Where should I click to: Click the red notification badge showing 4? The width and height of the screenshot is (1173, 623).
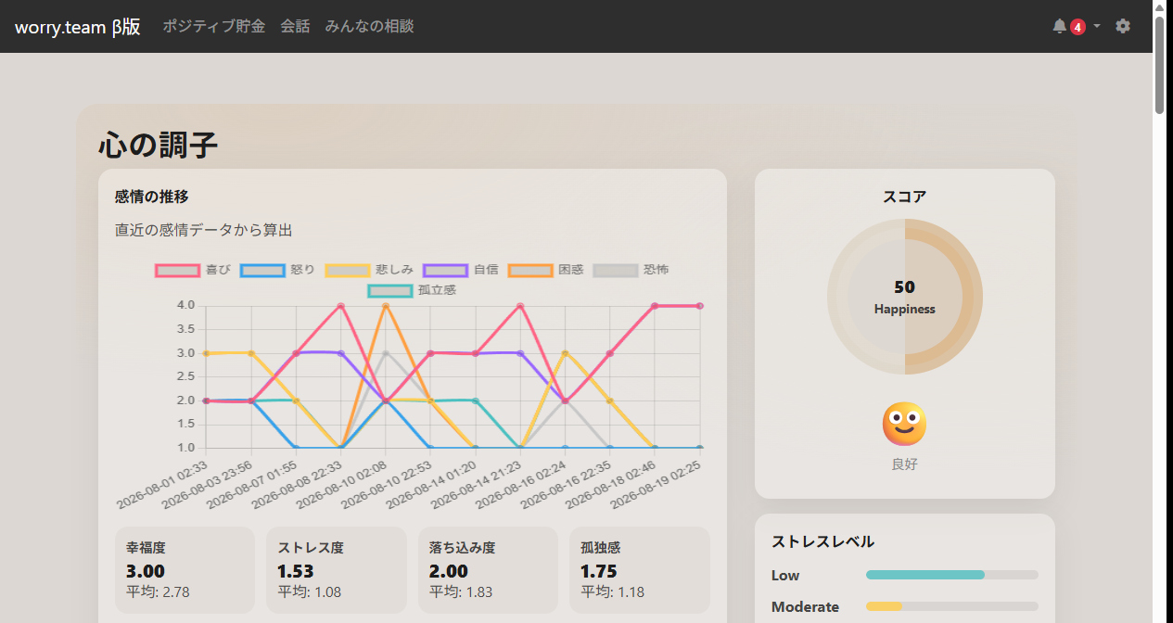tap(1077, 27)
